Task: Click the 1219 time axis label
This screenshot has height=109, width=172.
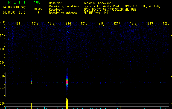Action: [150, 23]
